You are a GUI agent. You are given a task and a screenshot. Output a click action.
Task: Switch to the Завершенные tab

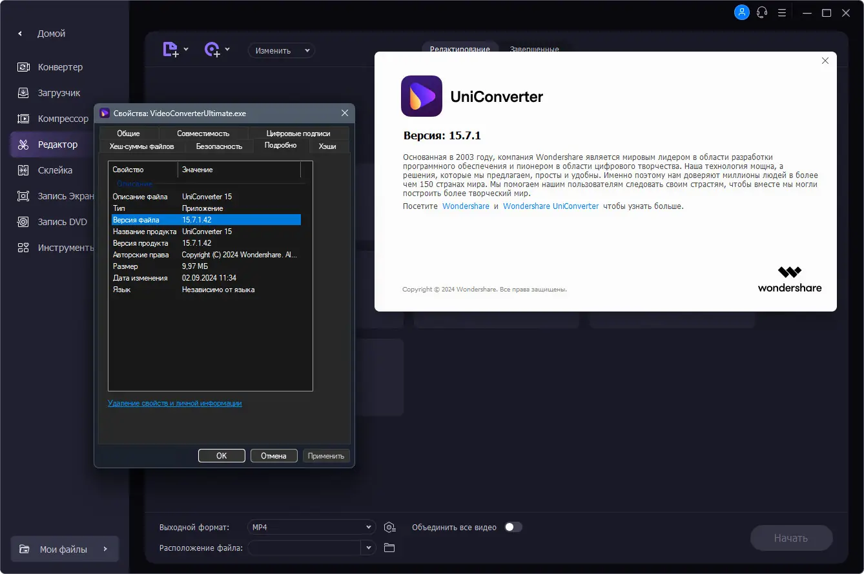click(x=534, y=49)
